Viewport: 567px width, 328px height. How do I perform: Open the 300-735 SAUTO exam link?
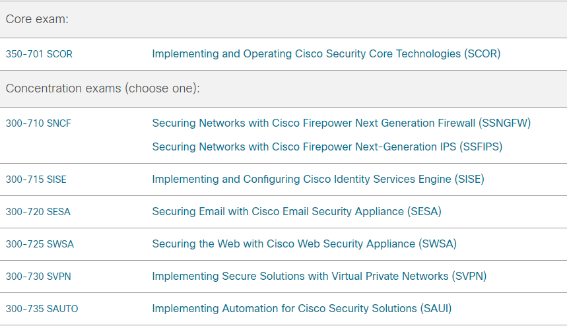click(42, 309)
